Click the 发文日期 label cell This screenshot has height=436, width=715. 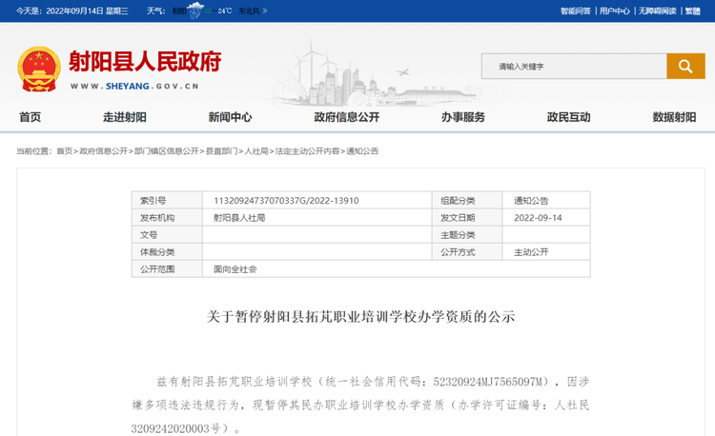[467, 218]
